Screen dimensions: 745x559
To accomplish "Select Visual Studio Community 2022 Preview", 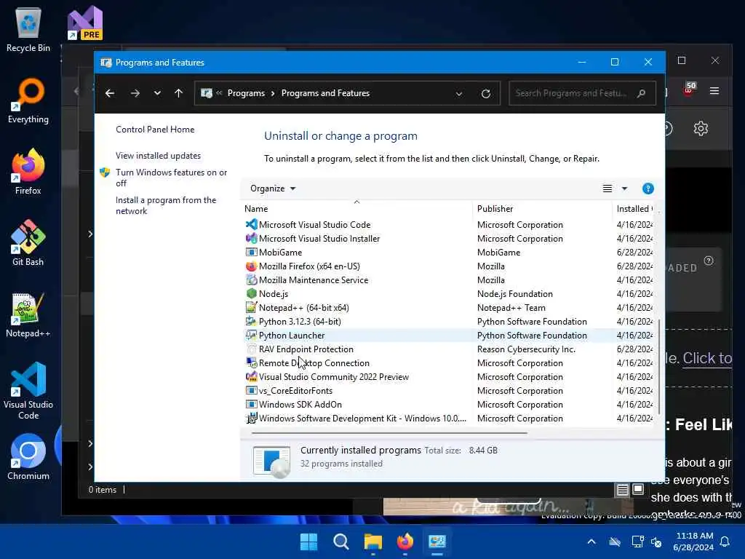I will [x=448, y=376].
